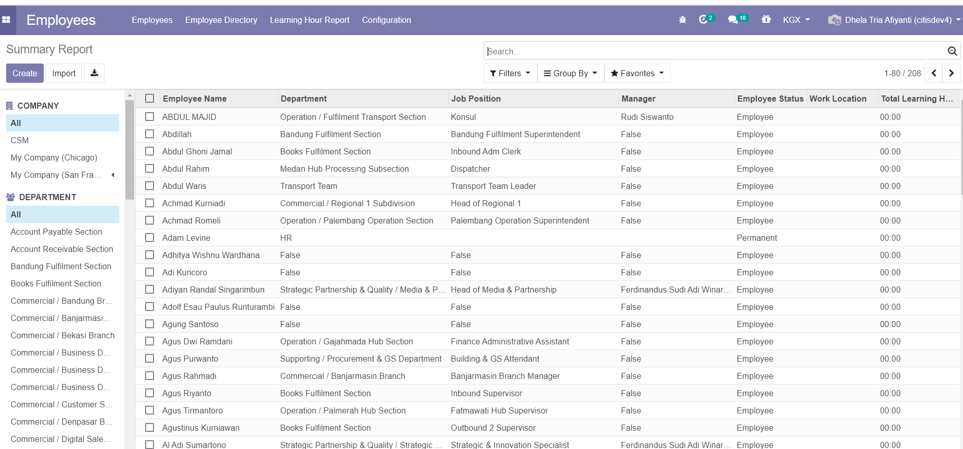
Task: Click the COMPANY building icon
Action: point(9,106)
